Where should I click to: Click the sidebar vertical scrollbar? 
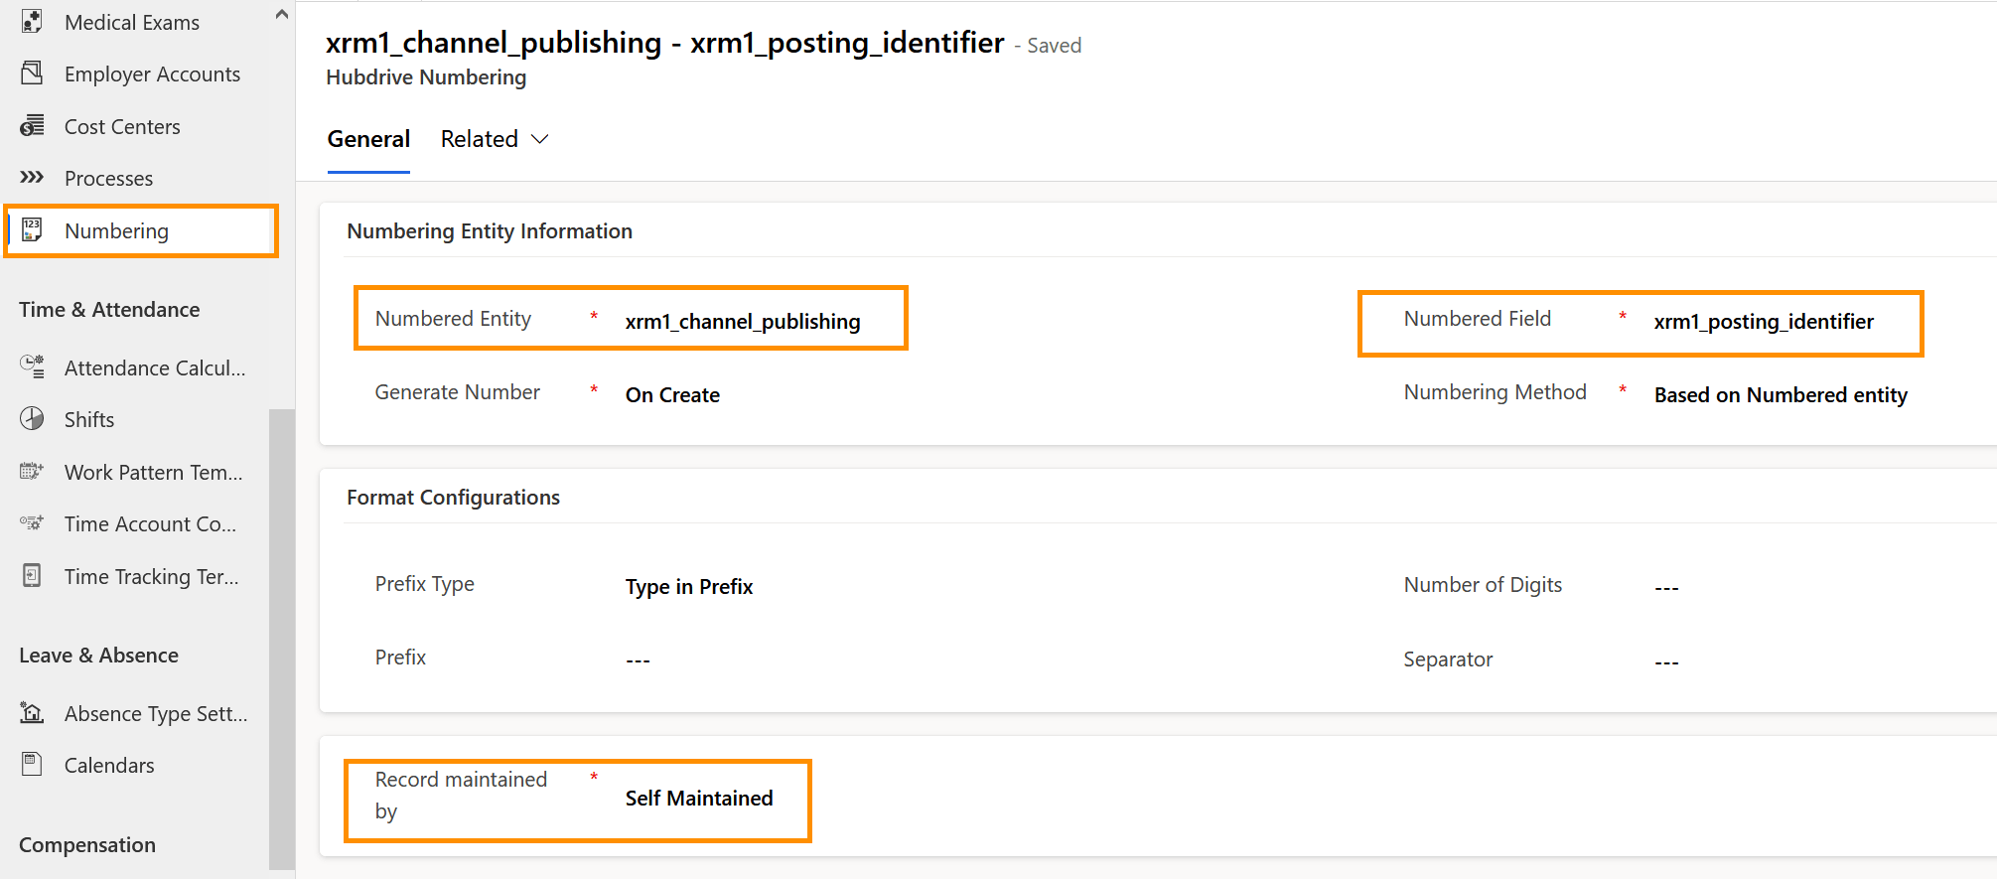click(x=282, y=636)
